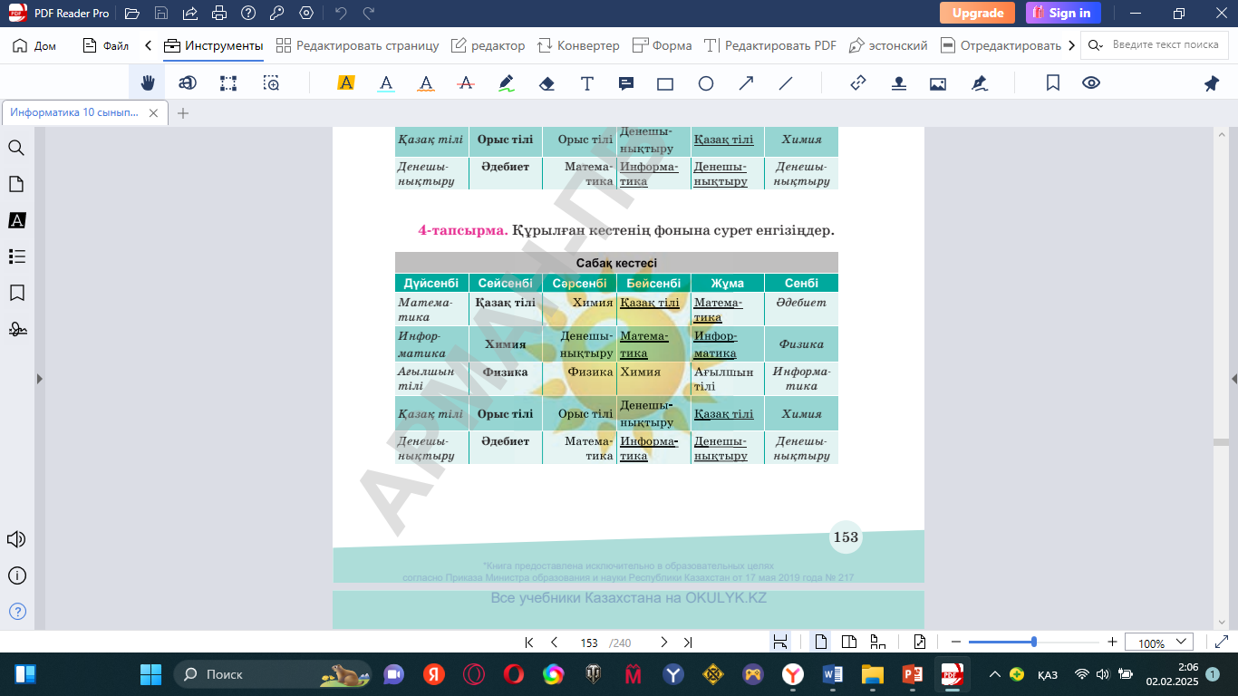This screenshot has height=696, width=1238.
Task: Show more ribbon tabs with right chevron
Action: [1072, 45]
